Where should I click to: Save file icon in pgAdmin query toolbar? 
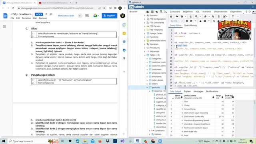coord(182,16)
